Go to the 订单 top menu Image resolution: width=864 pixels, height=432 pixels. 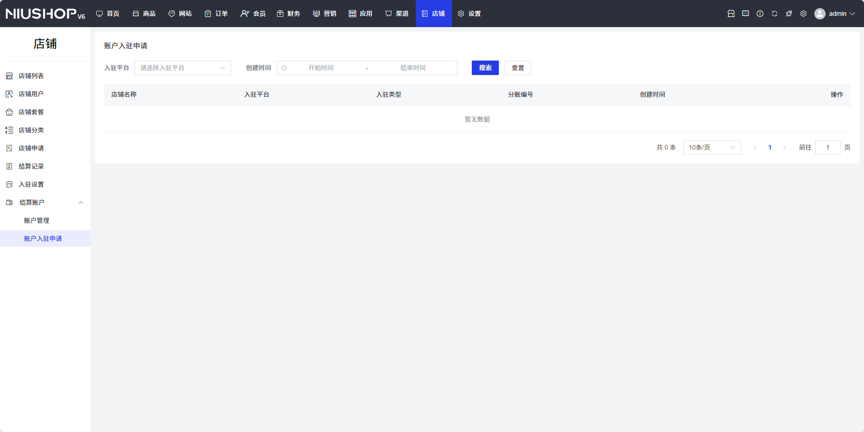click(216, 14)
